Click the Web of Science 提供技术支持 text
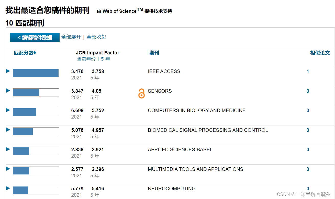The width and height of the screenshot is (335, 199). point(134,11)
